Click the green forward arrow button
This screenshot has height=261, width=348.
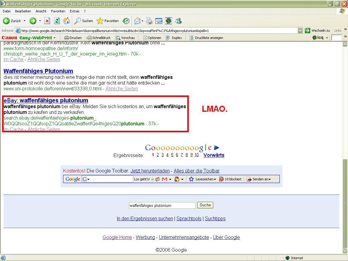33,21
